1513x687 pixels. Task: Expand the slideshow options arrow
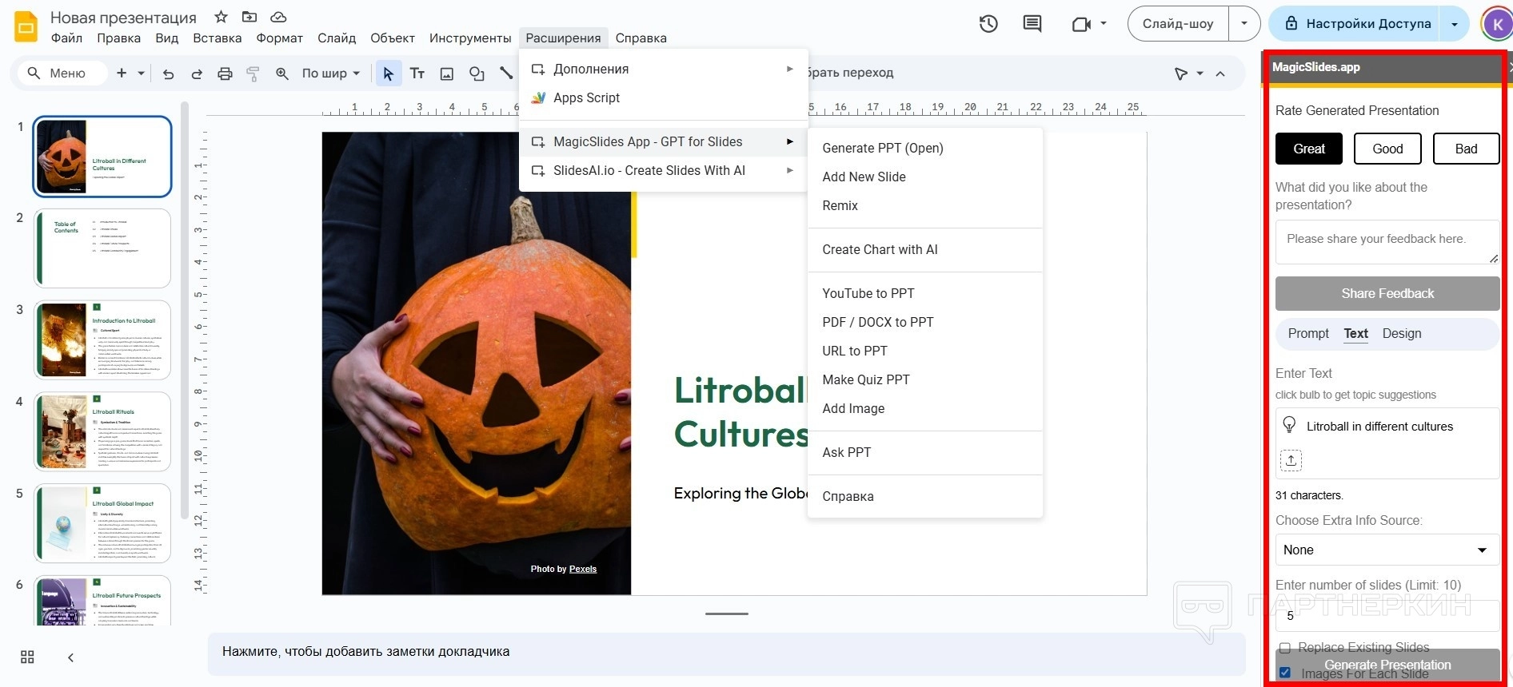1244,24
